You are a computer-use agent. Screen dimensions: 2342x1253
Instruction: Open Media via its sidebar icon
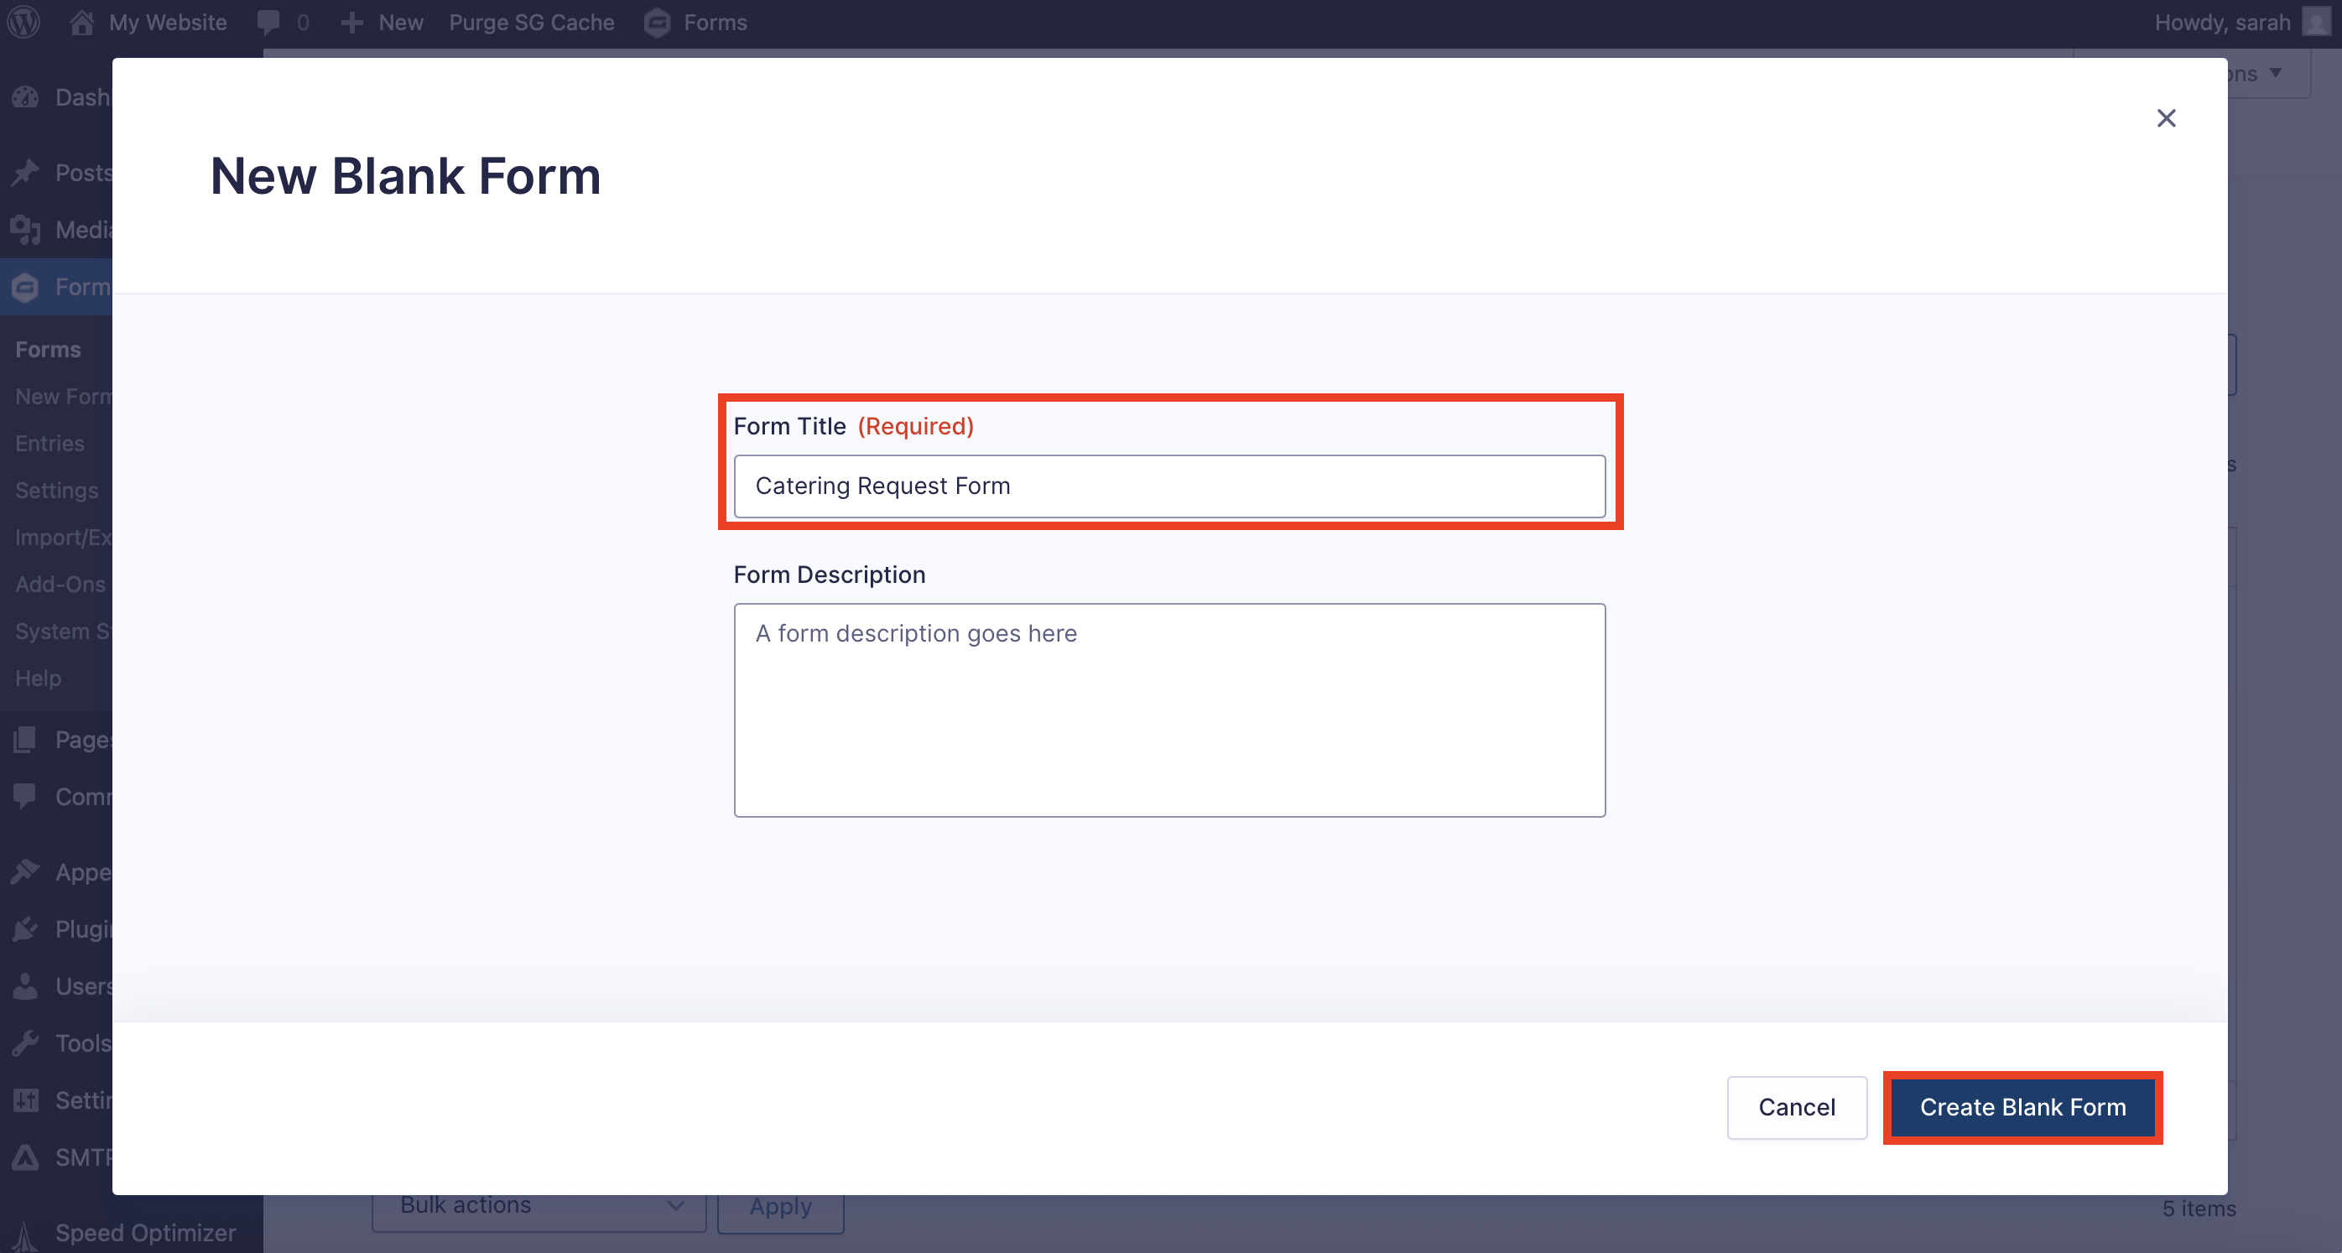click(25, 229)
